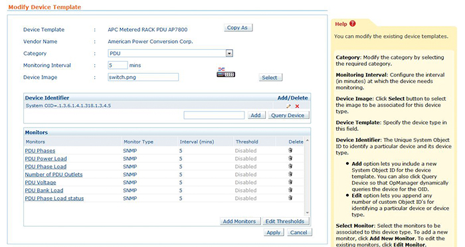Delete the PDU Phases monitor trash icon
The image size is (465, 247).
(290, 150)
